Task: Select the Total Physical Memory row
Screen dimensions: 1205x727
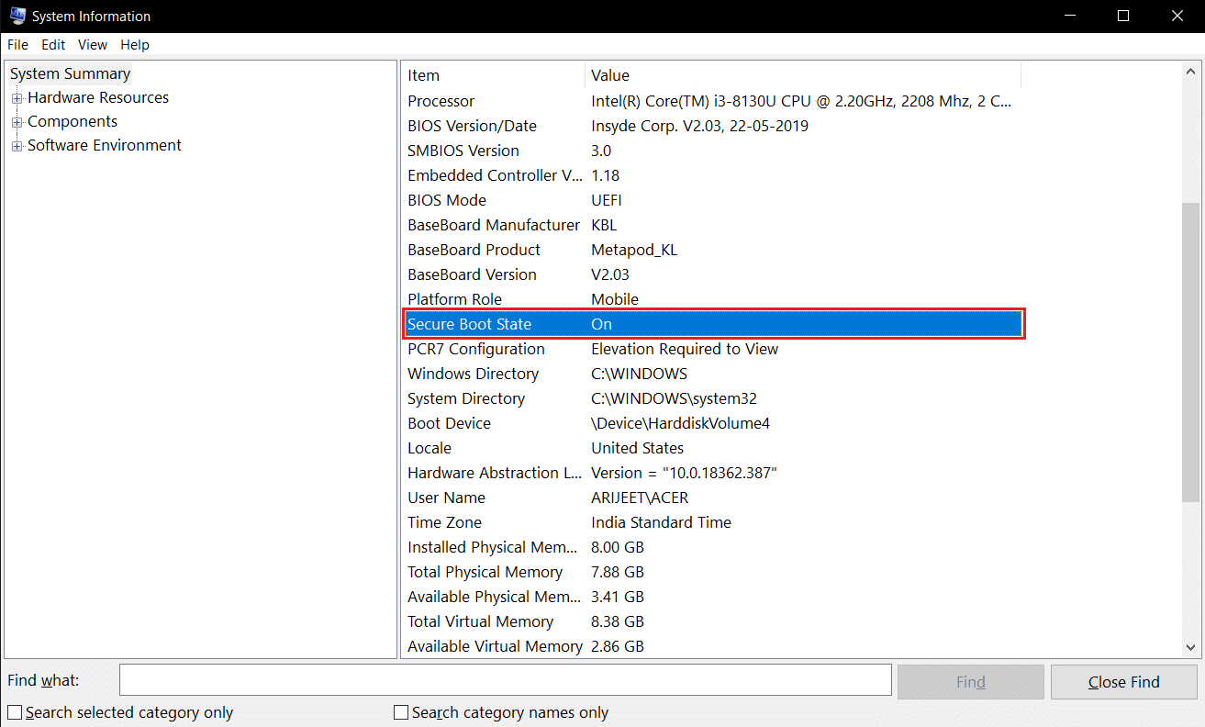Action: point(712,572)
